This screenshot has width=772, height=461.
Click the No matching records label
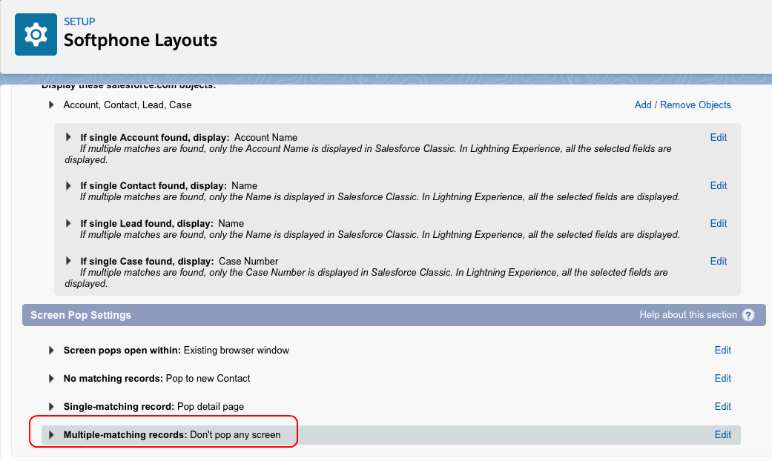[113, 378]
